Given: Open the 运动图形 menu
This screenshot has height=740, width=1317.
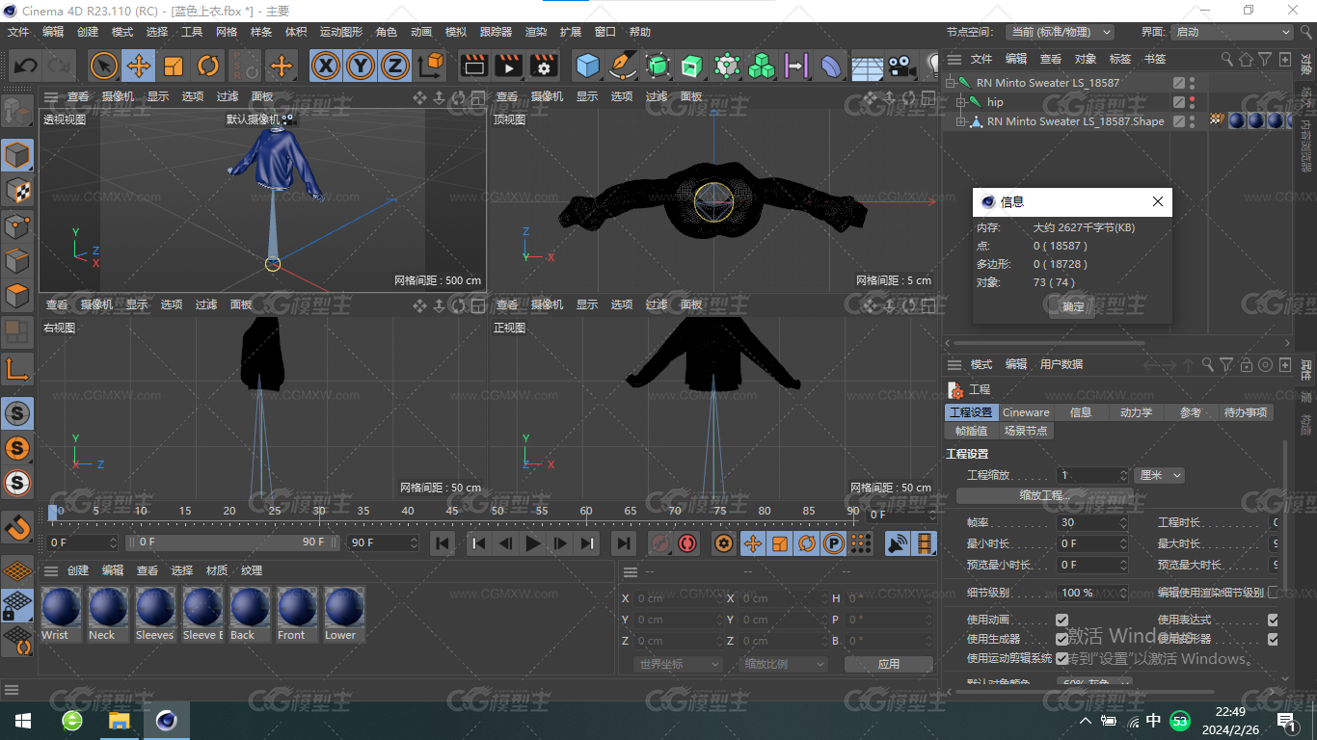Looking at the screenshot, I should tap(341, 32).
